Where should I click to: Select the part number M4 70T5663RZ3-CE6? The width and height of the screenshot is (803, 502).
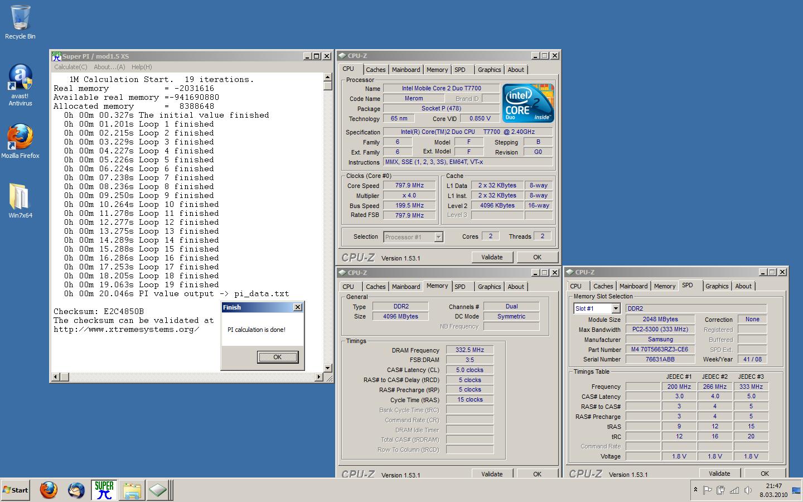[x=660, y=349]
